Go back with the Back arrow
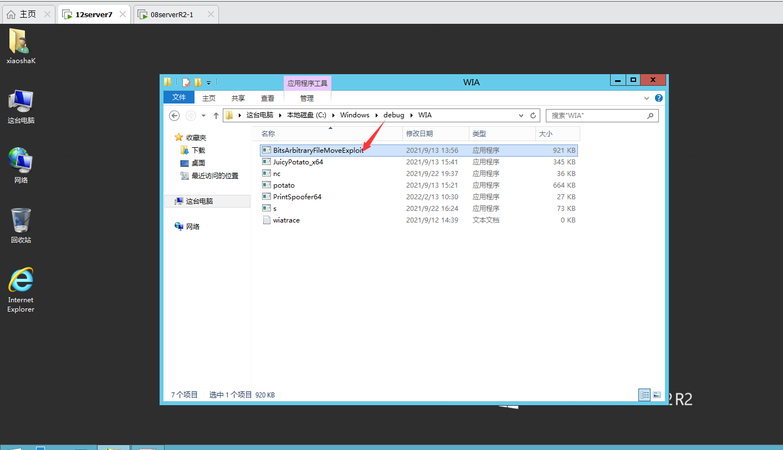Viewport: 783px width, 450px height. tap(175, 116)
